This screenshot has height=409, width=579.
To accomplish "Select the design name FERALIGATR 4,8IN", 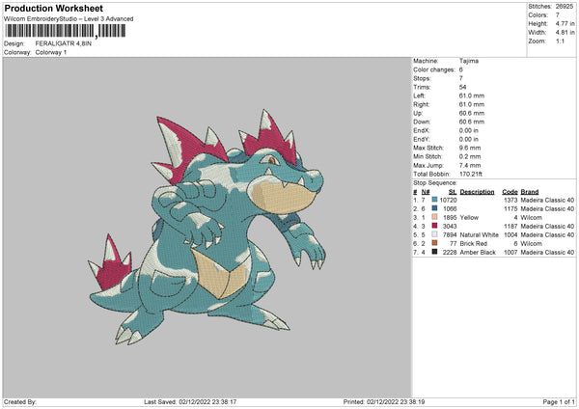I will coord(64,43).
